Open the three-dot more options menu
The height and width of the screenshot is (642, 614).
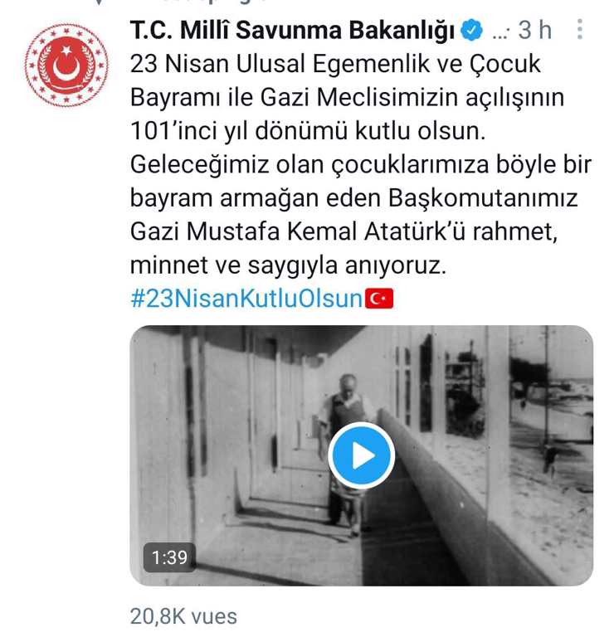[x=580, y=30]
